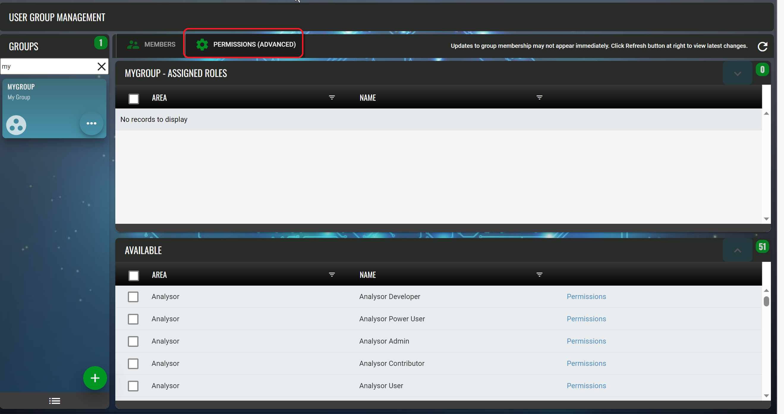Collapse the Available panel chevron
Viewport: 784px width, 414px height.
point(737,251)
